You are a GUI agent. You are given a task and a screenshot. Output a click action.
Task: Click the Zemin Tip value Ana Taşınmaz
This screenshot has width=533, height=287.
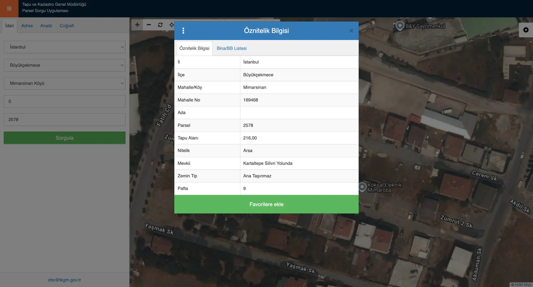(257, 176)
